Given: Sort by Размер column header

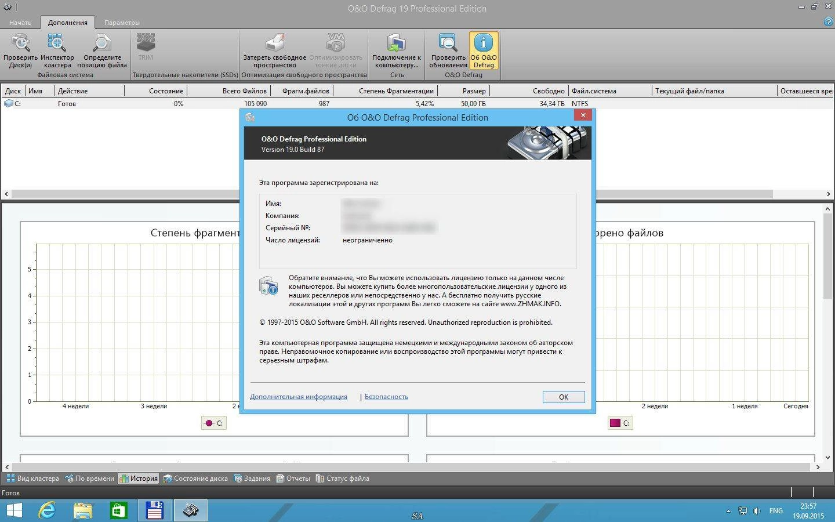Looking at the screenshot, I should click(x=464, y=91).
